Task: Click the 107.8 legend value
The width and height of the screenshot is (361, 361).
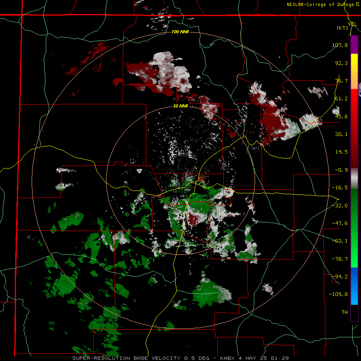Action: [x=340, y=45]
